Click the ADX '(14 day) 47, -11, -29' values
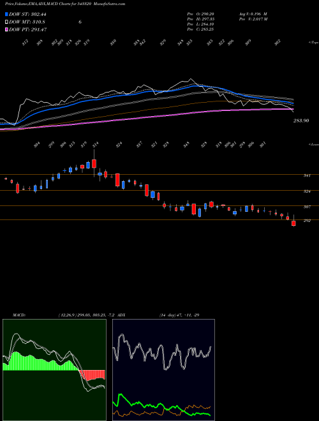 (179, 315)
